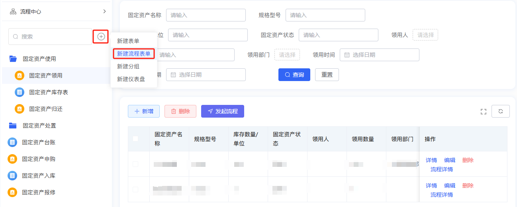Open 固定资产库存表 via its blue list icon
Viewport: 517px width, 207px height.
(19, 92)
